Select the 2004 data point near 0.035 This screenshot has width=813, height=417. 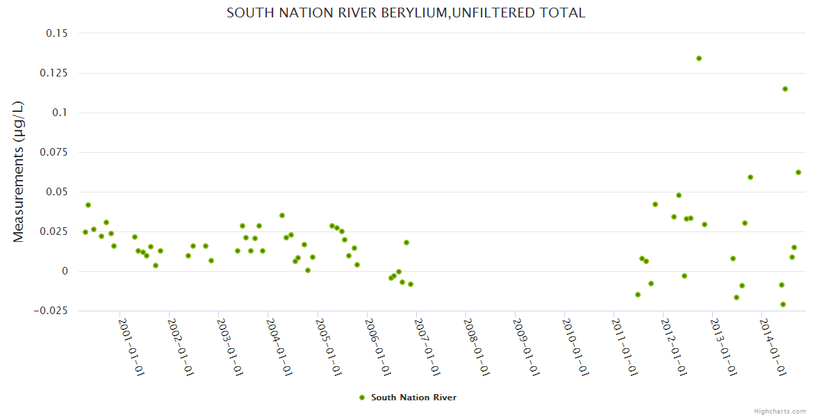point(282,215)
